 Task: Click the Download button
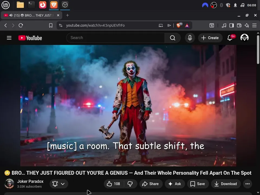point(226,184)
